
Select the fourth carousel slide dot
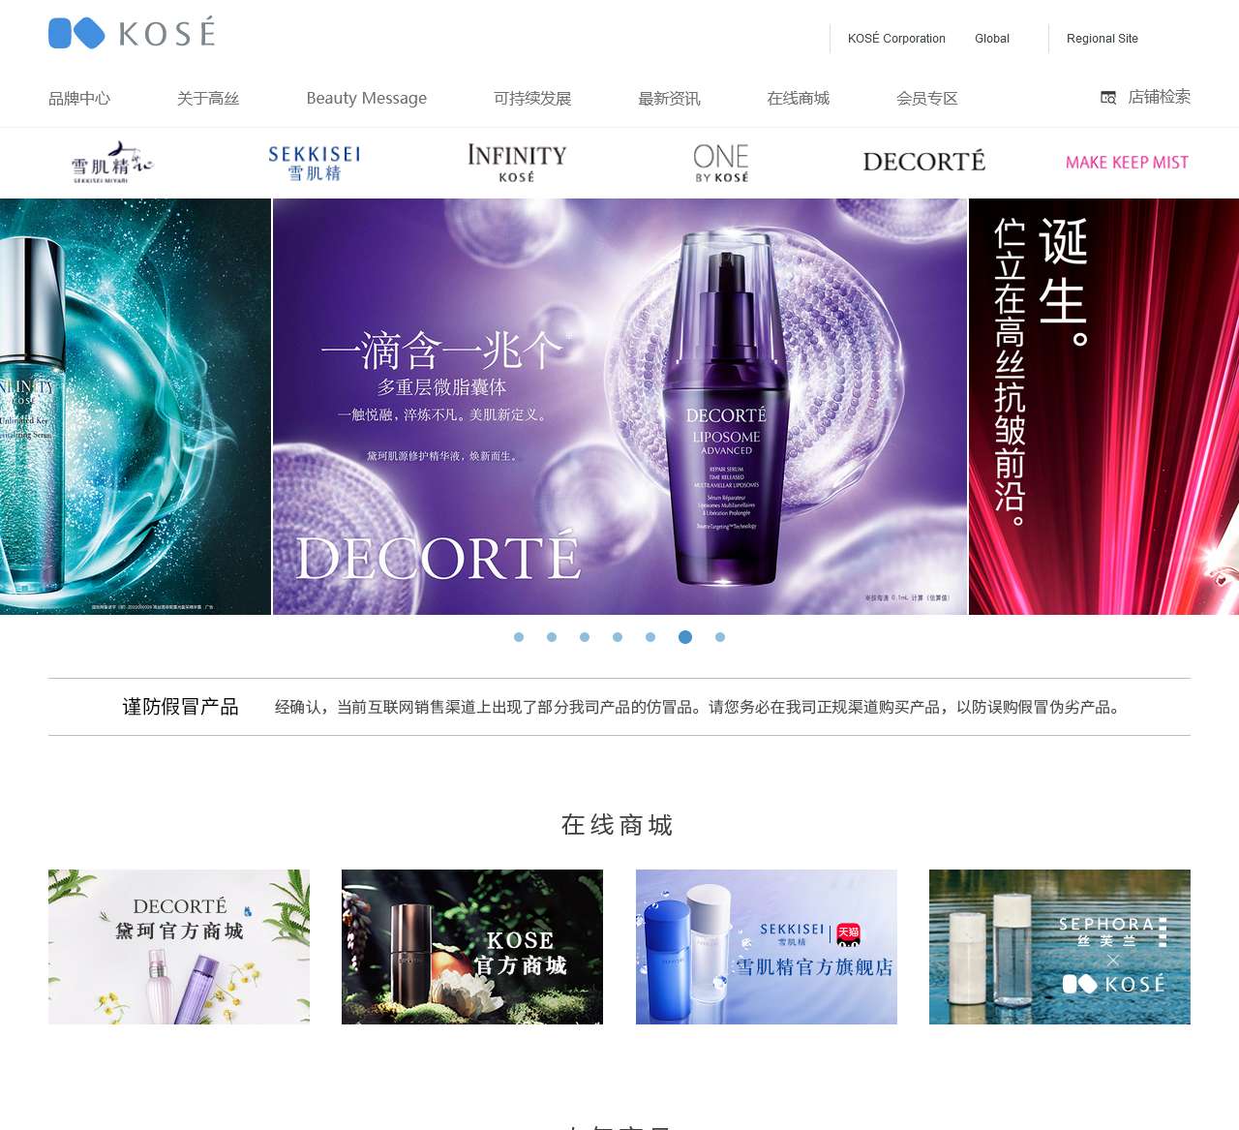pyautogui.click(x=618, y=637)
